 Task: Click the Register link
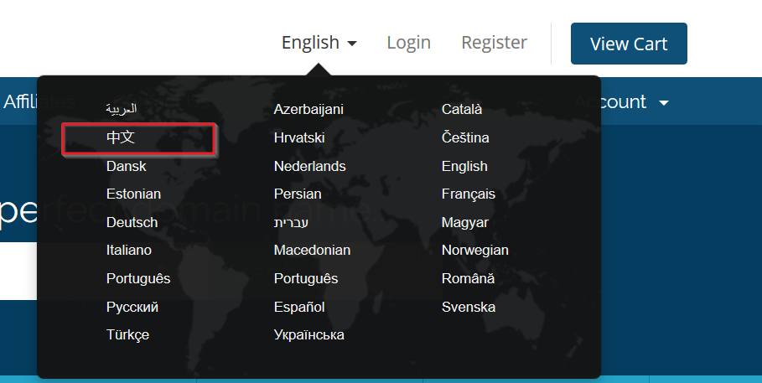pyautogui.click(x=494, y=43)
